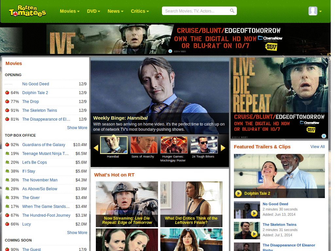Click fresh tomato icon beside The Drop
This screenshot has height=251, width=335.
7,101
